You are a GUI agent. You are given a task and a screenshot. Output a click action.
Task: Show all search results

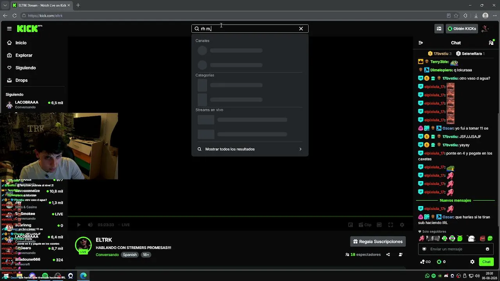click(250, 149)
